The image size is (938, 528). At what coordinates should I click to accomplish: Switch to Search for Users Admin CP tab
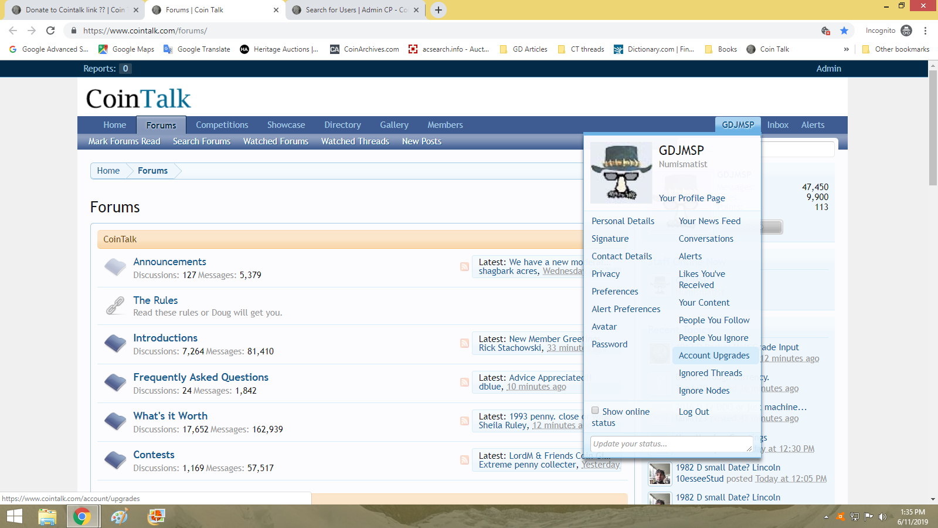click(x=356, y=10)
